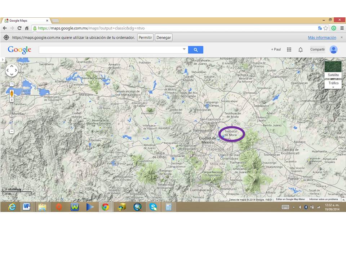Open Word from the taskbar
The height and width of the screenshot is (260, 346).
point(26,207)
